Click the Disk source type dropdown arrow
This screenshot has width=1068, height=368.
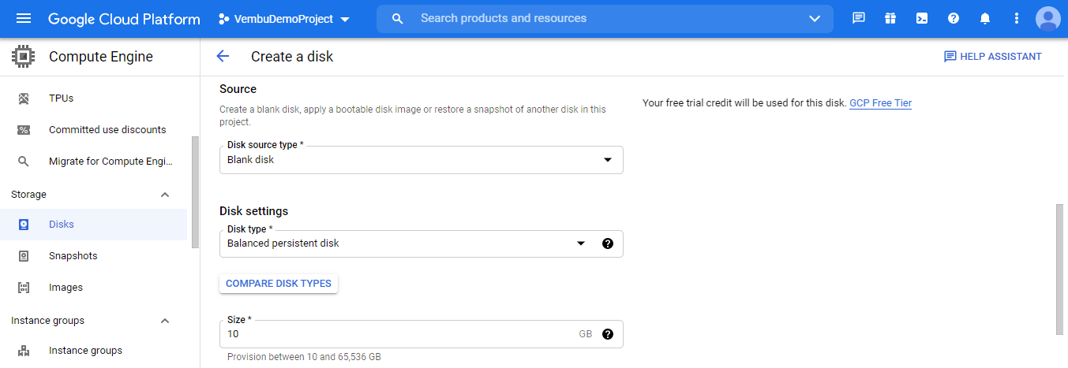(607, 160)
